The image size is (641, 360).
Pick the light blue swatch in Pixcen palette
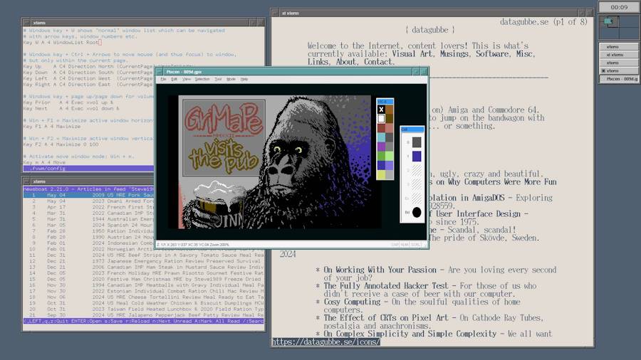tap(389, 165)
